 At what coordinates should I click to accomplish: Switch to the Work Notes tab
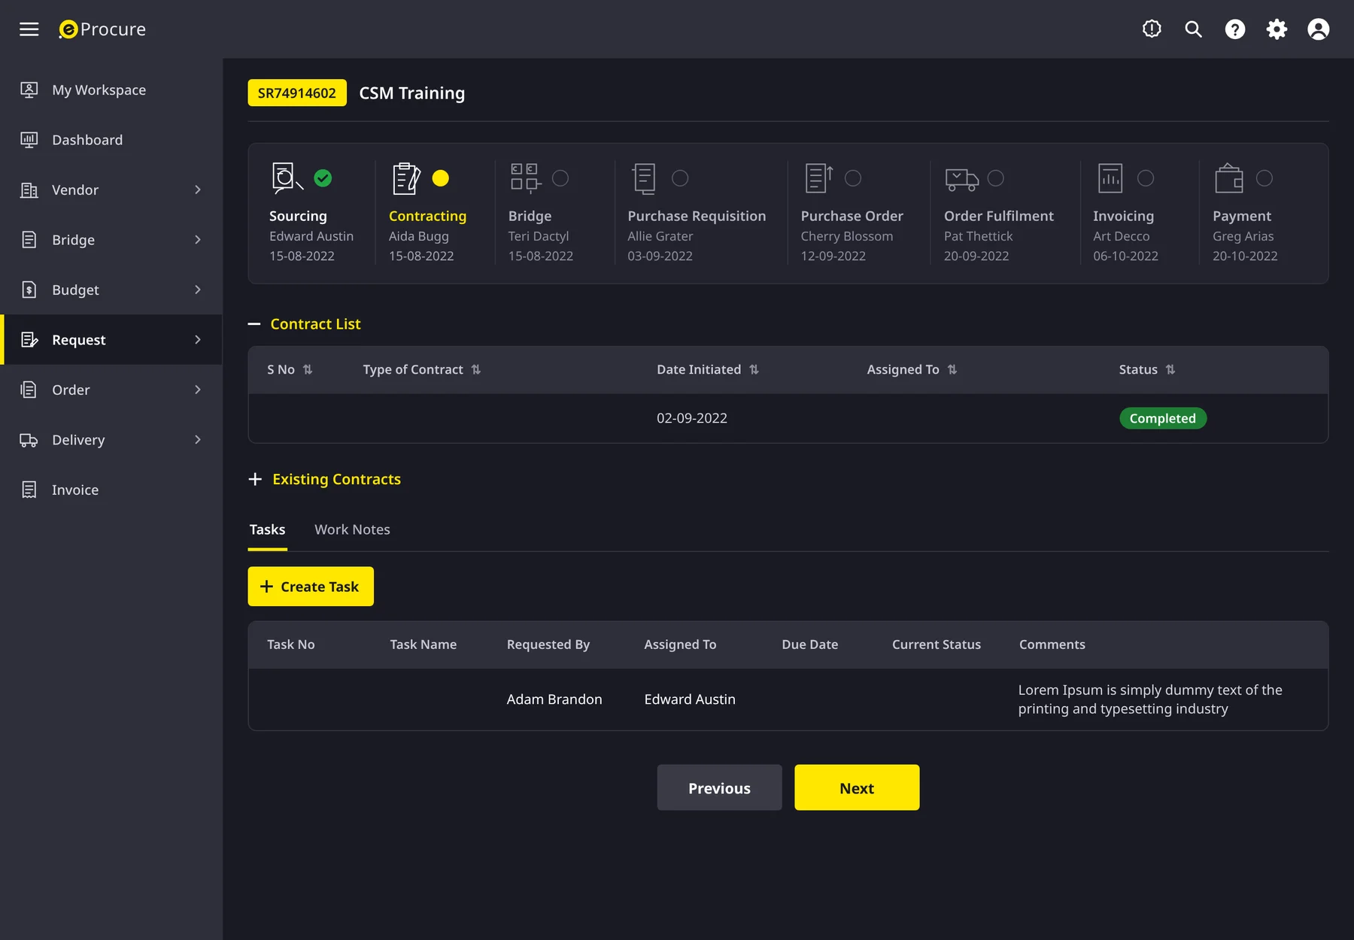pos(352,529)
